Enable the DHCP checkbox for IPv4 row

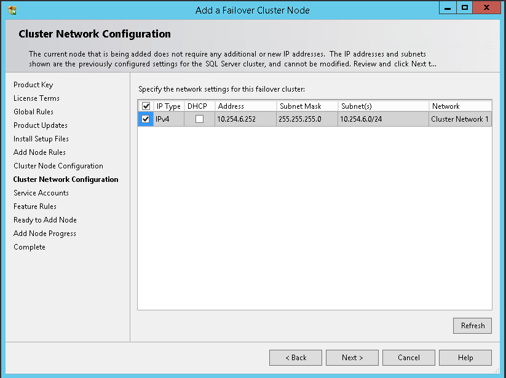199,119
